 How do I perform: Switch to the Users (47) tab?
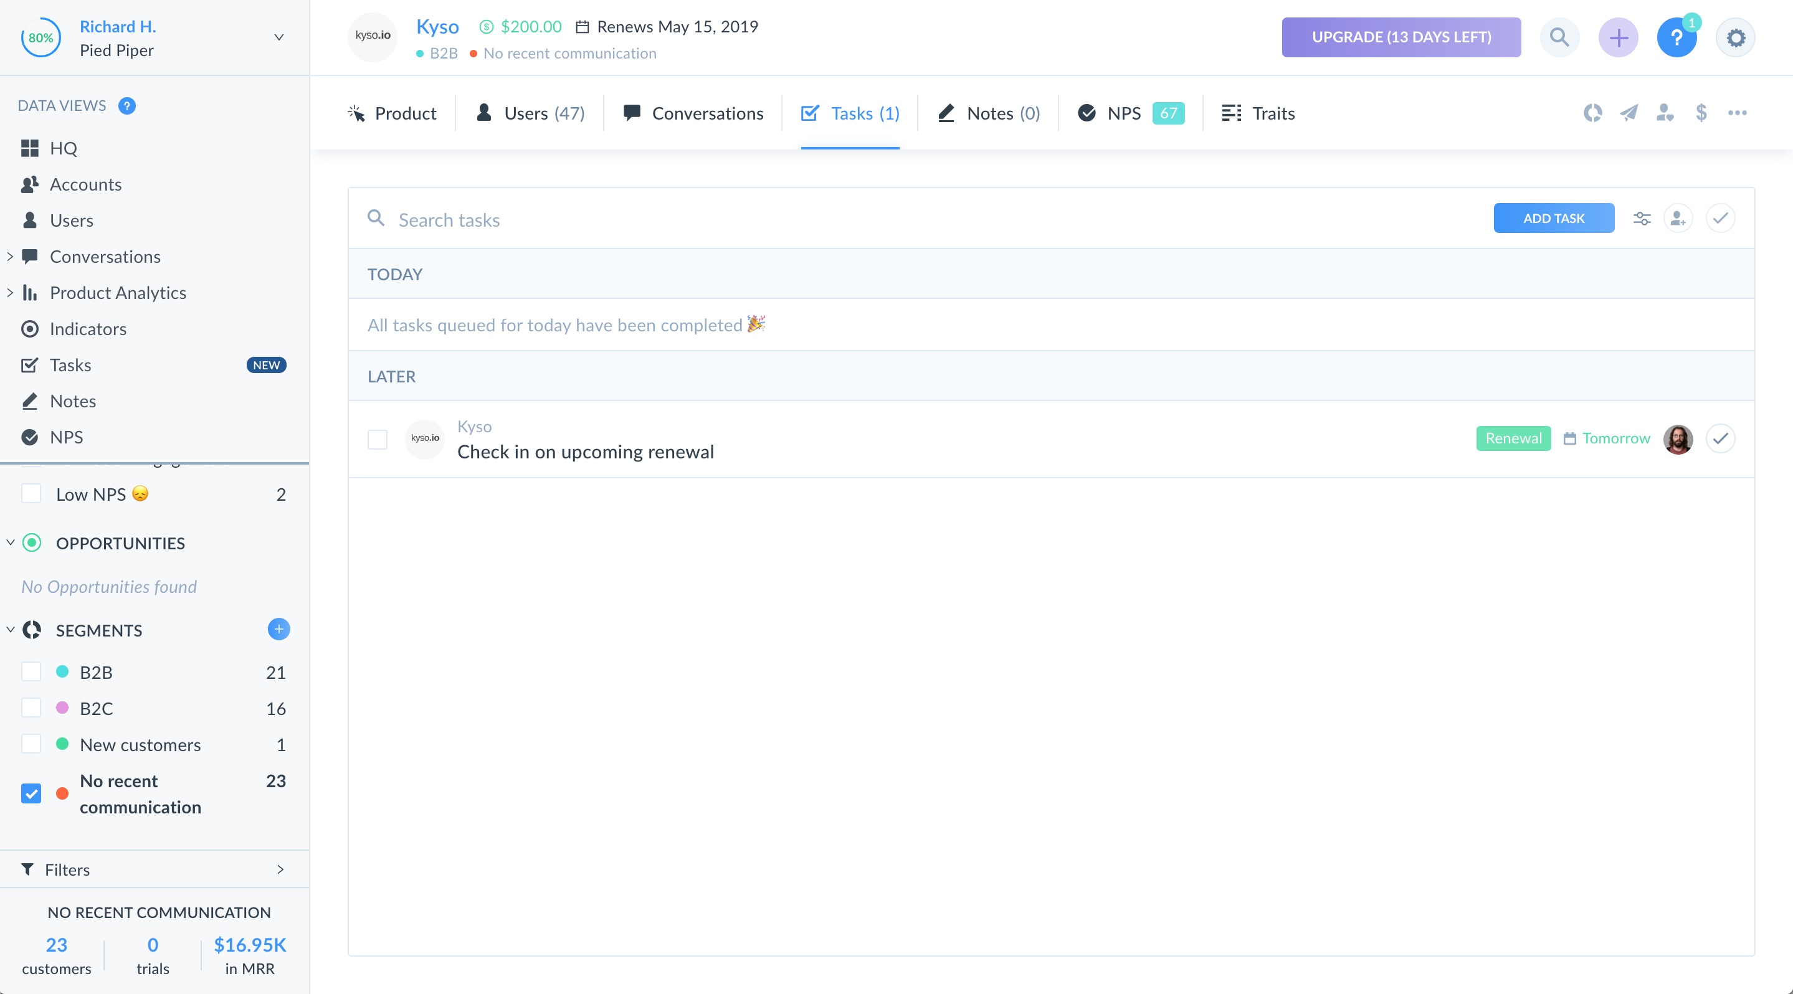530,113
